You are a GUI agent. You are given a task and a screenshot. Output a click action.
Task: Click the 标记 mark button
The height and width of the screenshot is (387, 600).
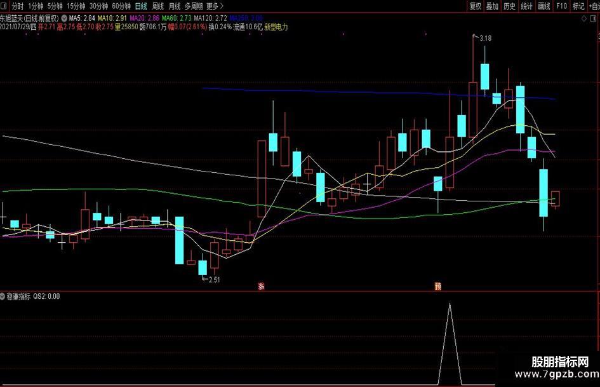coord(578,6)
